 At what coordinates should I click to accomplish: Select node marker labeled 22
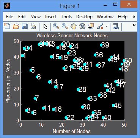click(66, 118)
